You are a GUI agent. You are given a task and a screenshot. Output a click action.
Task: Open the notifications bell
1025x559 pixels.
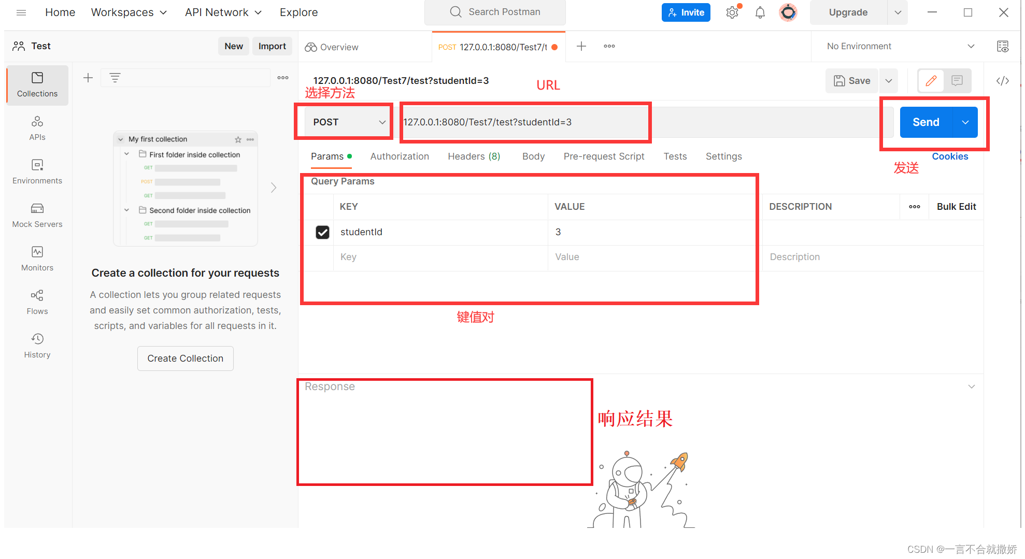[760, 12]
